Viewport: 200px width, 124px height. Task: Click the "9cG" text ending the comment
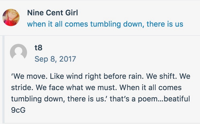coord(18,110)
